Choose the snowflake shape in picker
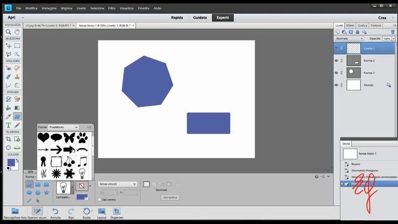The height and width of the screenshot is (224, 398). (x=69, y=174)
